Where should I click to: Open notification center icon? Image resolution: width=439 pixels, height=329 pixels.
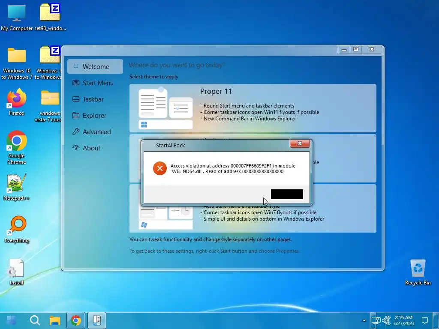click(425, 320)
